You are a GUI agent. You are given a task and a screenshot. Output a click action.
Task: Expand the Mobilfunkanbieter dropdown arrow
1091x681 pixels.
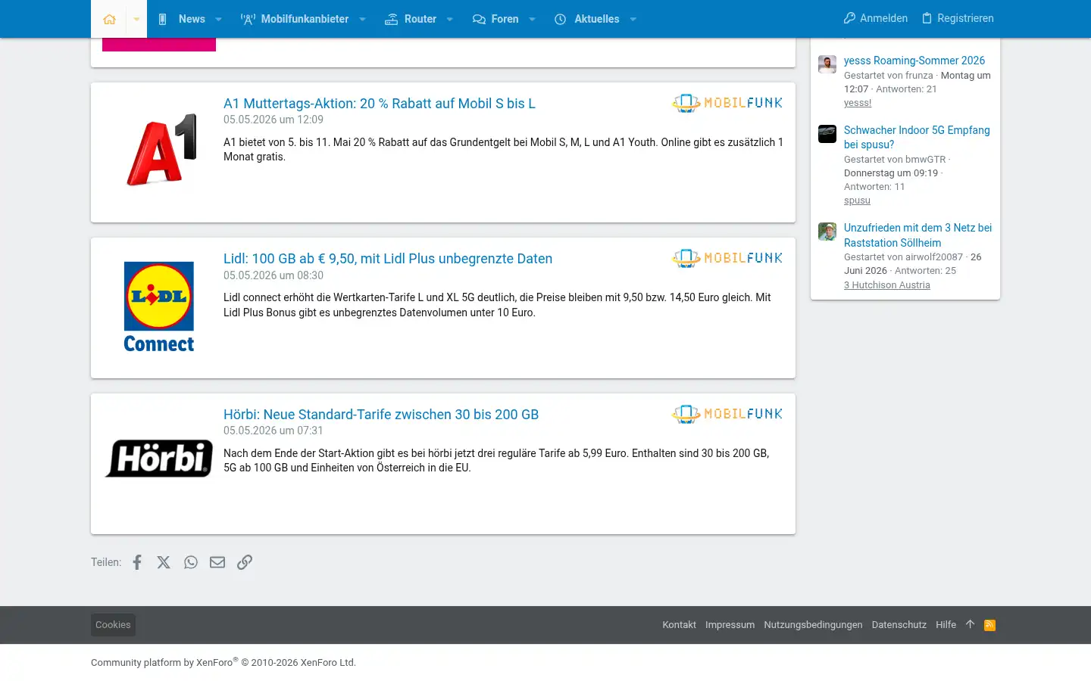362,19
